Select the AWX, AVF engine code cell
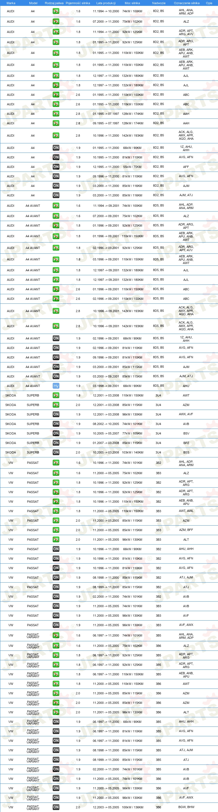Screen dimensions: 218x812 [186, 414]
